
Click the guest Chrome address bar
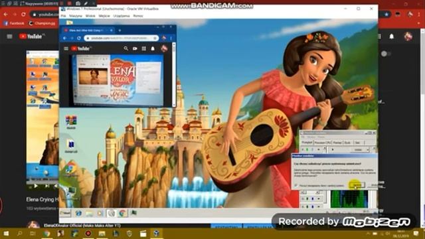tap(121, 39)
